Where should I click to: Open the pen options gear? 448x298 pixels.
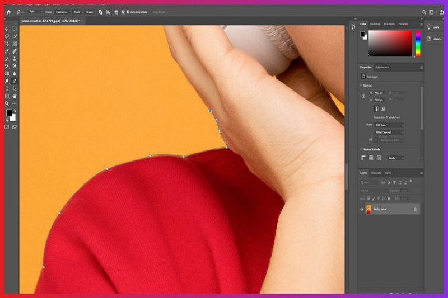123,12
